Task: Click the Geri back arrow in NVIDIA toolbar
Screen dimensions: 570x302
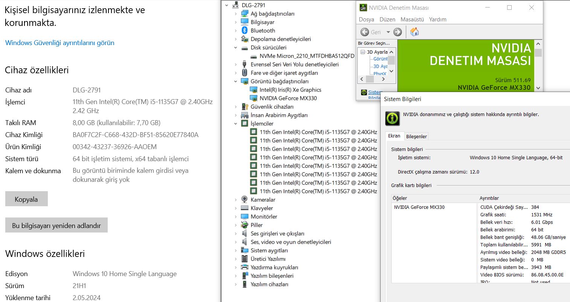Action: click(x=364, y=32)
